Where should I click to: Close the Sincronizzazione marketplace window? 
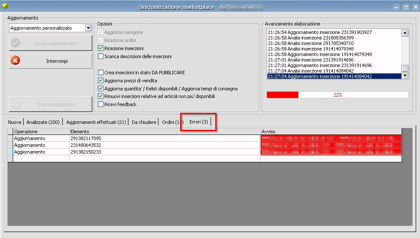[416, 7]
